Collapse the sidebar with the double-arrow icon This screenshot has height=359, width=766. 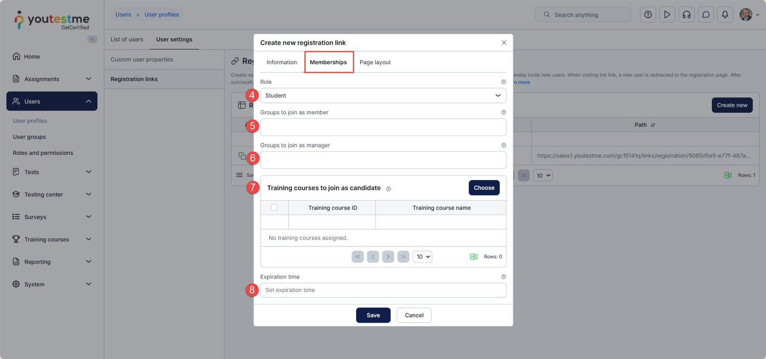[92, 39]
